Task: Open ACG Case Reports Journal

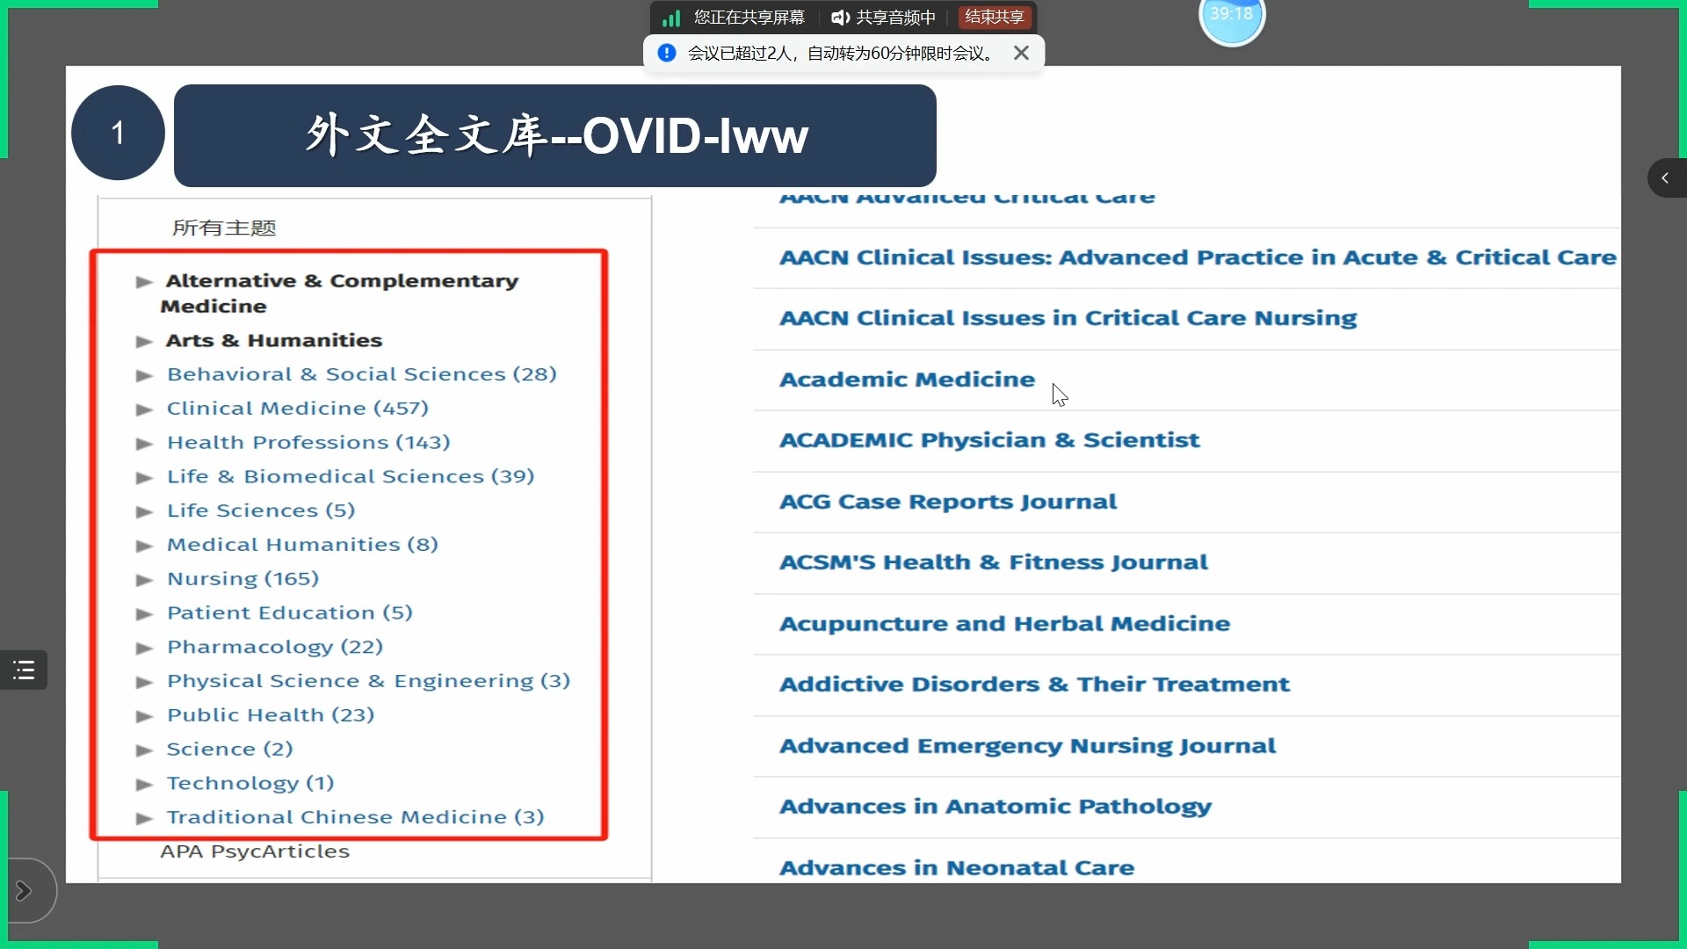Action: tap(948, 502)
